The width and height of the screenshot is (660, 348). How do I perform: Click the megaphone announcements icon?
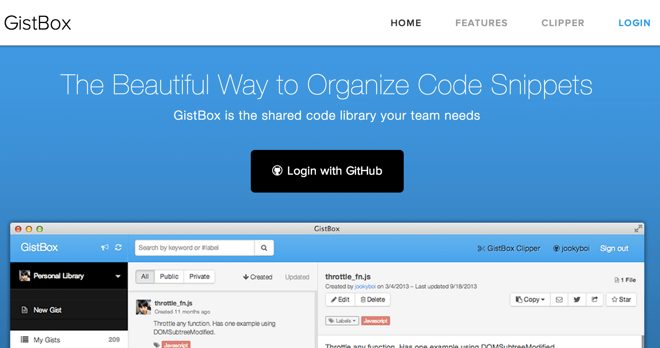click(x=105, y=247)
